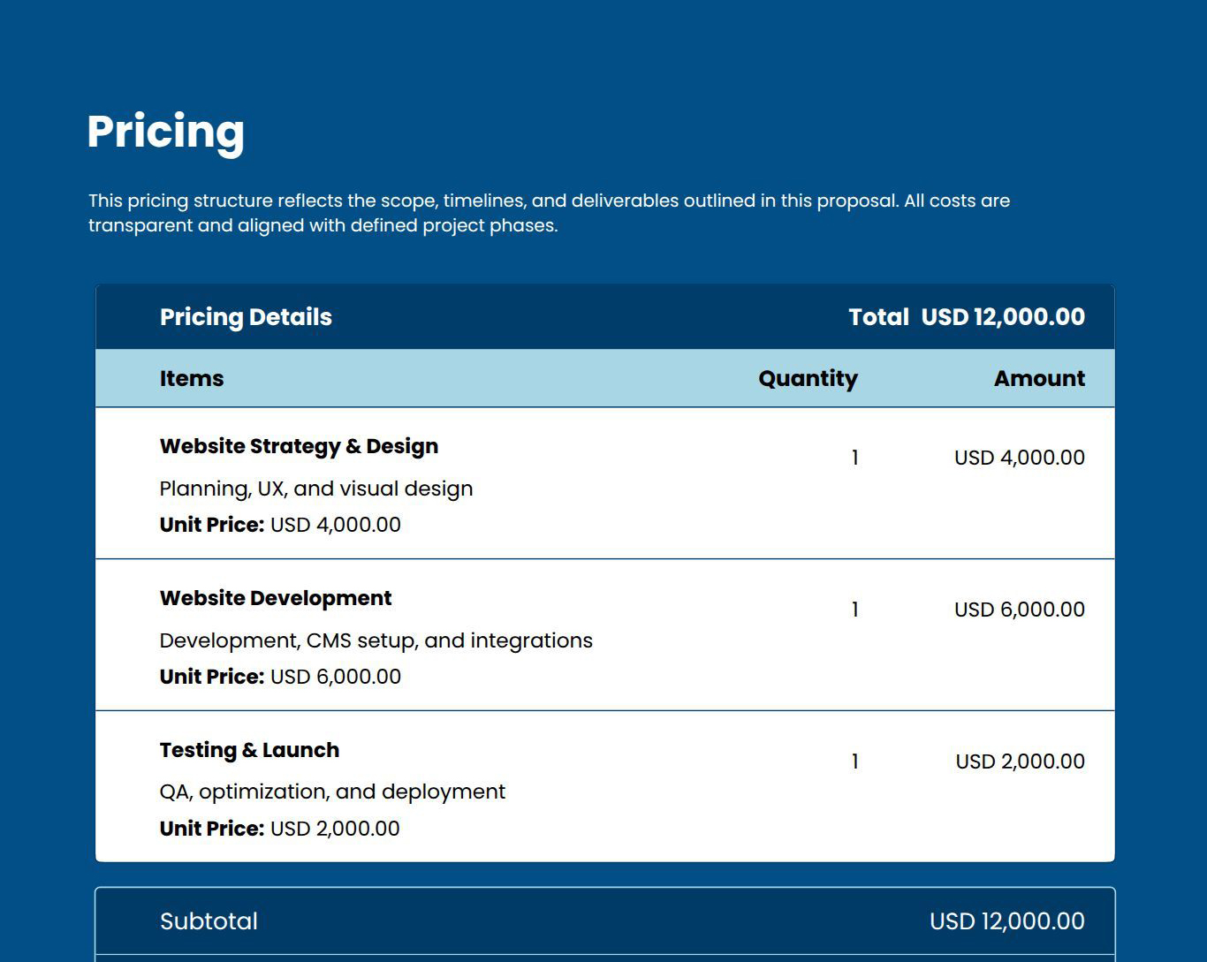
Task: Click the Pricing page heading
Action: (164, 133)
